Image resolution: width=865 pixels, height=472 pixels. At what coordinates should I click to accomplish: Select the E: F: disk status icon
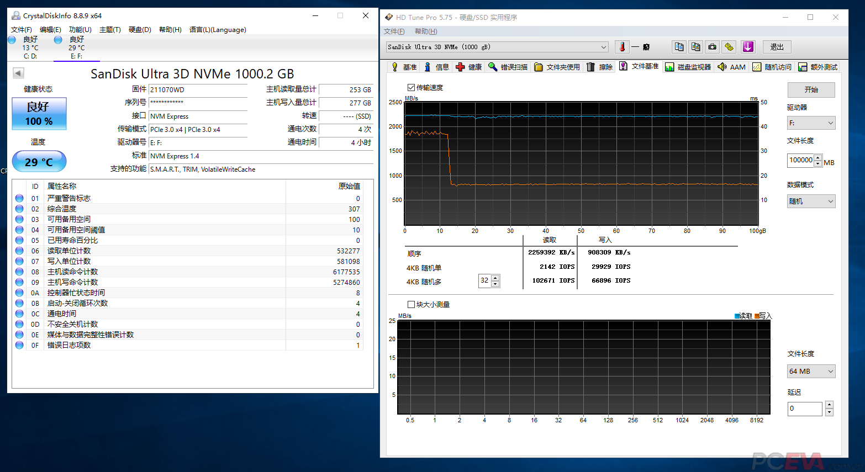tap(58, 40)
